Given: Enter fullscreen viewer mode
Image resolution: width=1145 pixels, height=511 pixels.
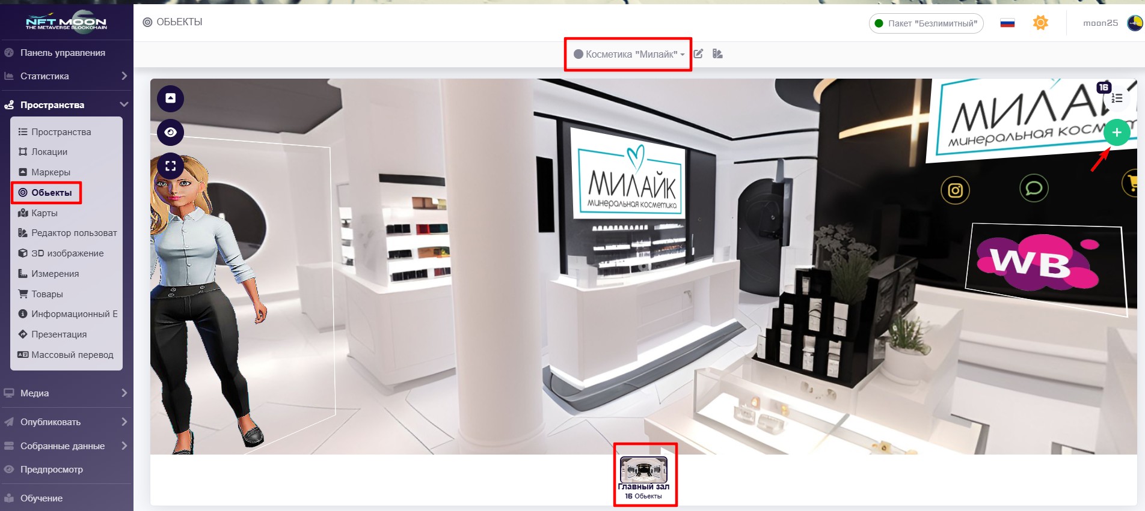Looking at the screenshot, I should coord(171,166).
